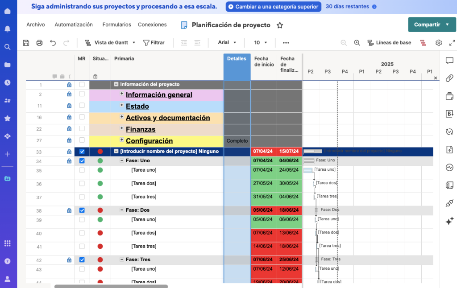
Task: Click Cambiar a una categoría superior
Action: tap(273, 7)
